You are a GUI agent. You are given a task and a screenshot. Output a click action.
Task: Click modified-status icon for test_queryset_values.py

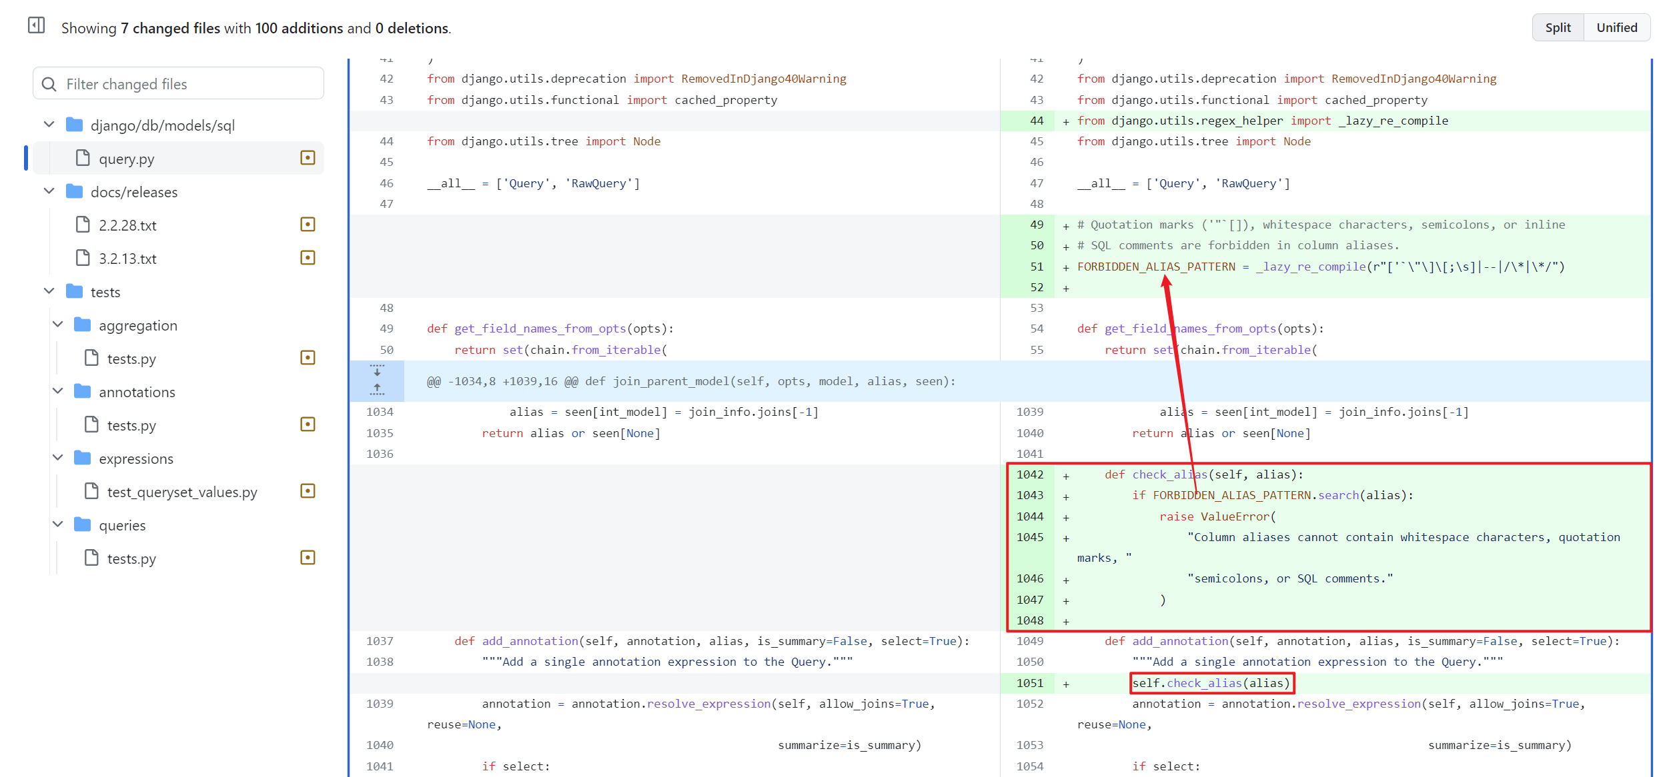(308, 491)
